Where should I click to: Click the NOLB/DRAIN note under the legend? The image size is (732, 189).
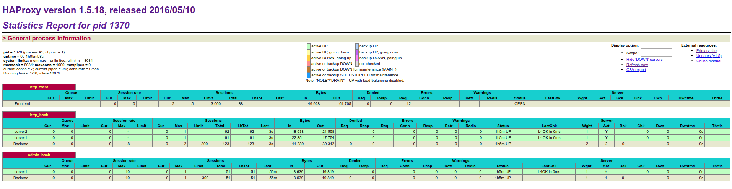point(355,81)
